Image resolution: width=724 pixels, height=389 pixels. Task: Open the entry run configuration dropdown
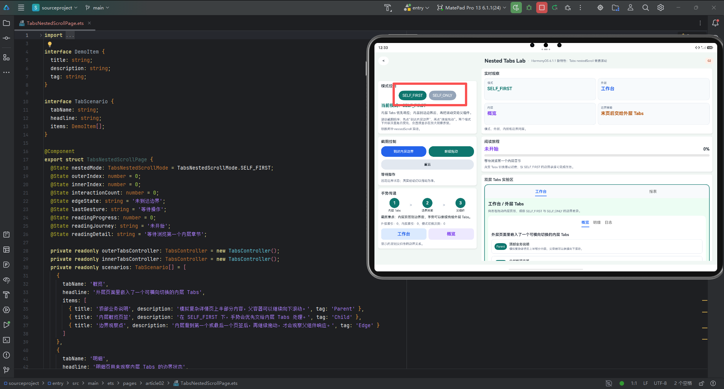click(x=417, y=8)
